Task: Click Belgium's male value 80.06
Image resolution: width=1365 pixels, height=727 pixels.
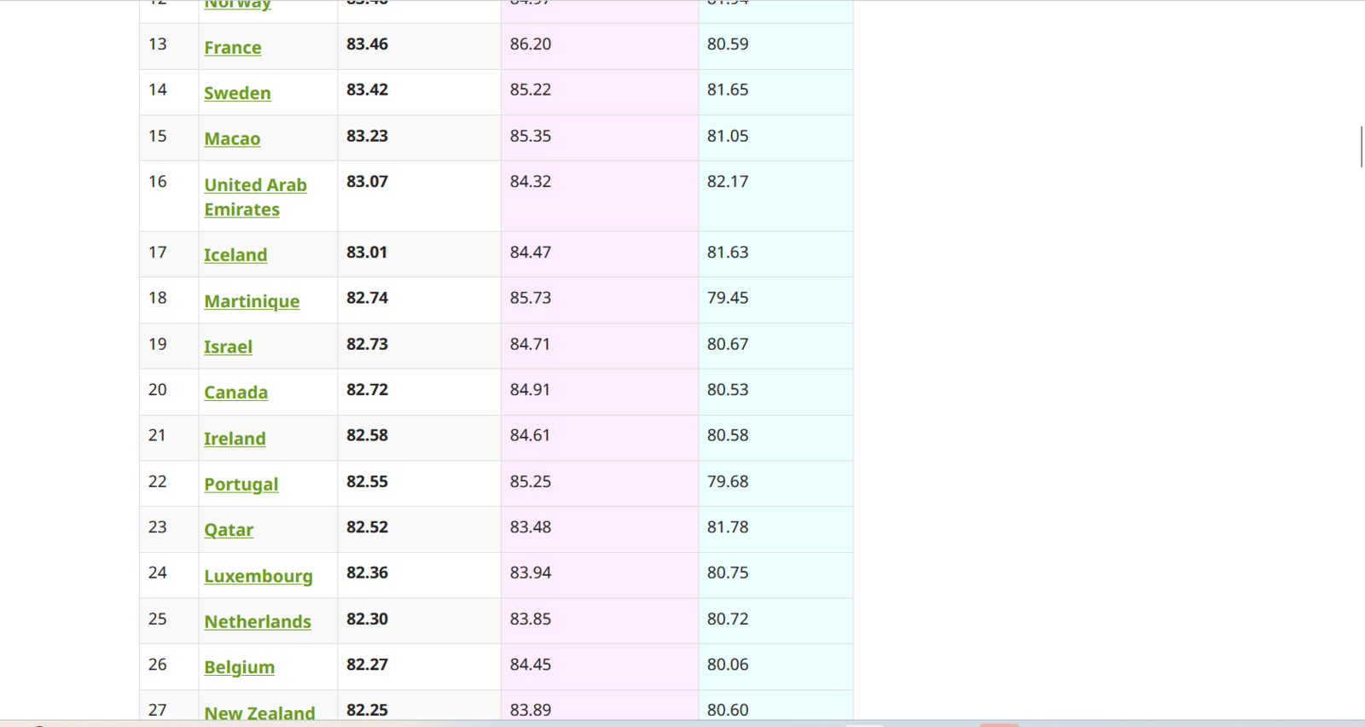Action: 728,665
